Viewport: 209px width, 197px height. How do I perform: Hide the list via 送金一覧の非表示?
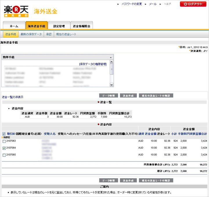coord(13,97)
